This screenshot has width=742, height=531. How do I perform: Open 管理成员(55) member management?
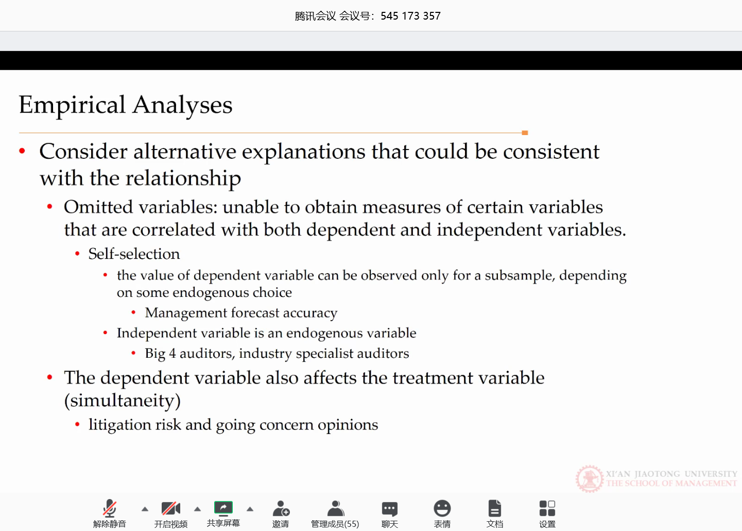[x=336, y=508]
